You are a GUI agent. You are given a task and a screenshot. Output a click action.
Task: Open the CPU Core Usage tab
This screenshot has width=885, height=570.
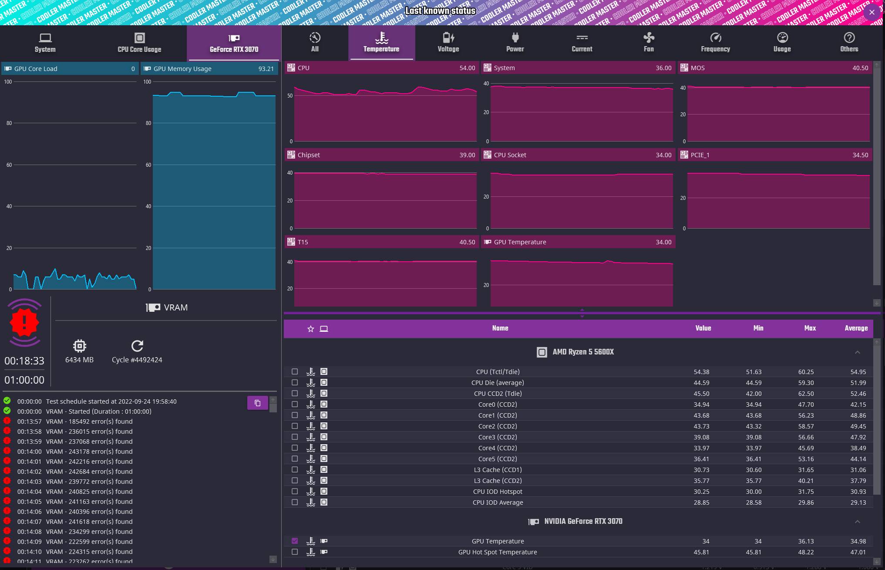point(139,43)
